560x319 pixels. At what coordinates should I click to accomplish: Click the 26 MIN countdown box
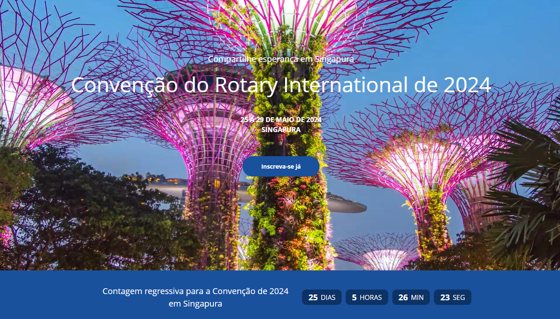point(411,297)
